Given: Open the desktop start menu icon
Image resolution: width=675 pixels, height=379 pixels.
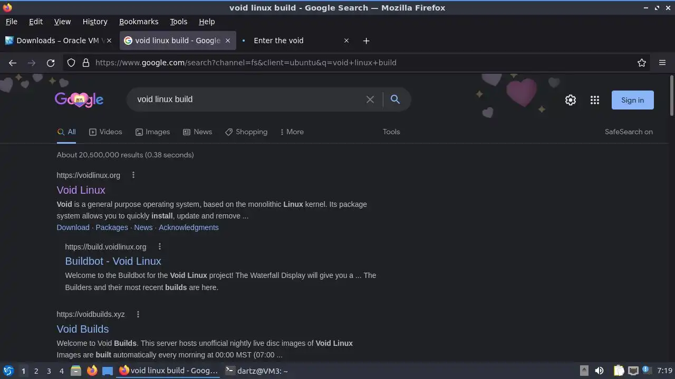Looking at the screenshot, I should (8, 371).
